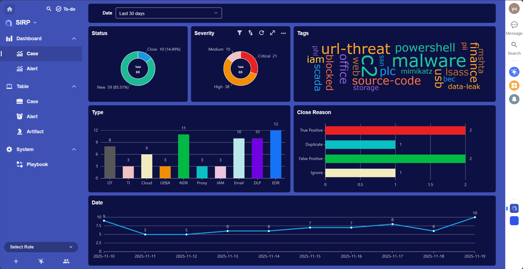Refresh the Severity chart
Screen dimensions: 523x269
261,33
